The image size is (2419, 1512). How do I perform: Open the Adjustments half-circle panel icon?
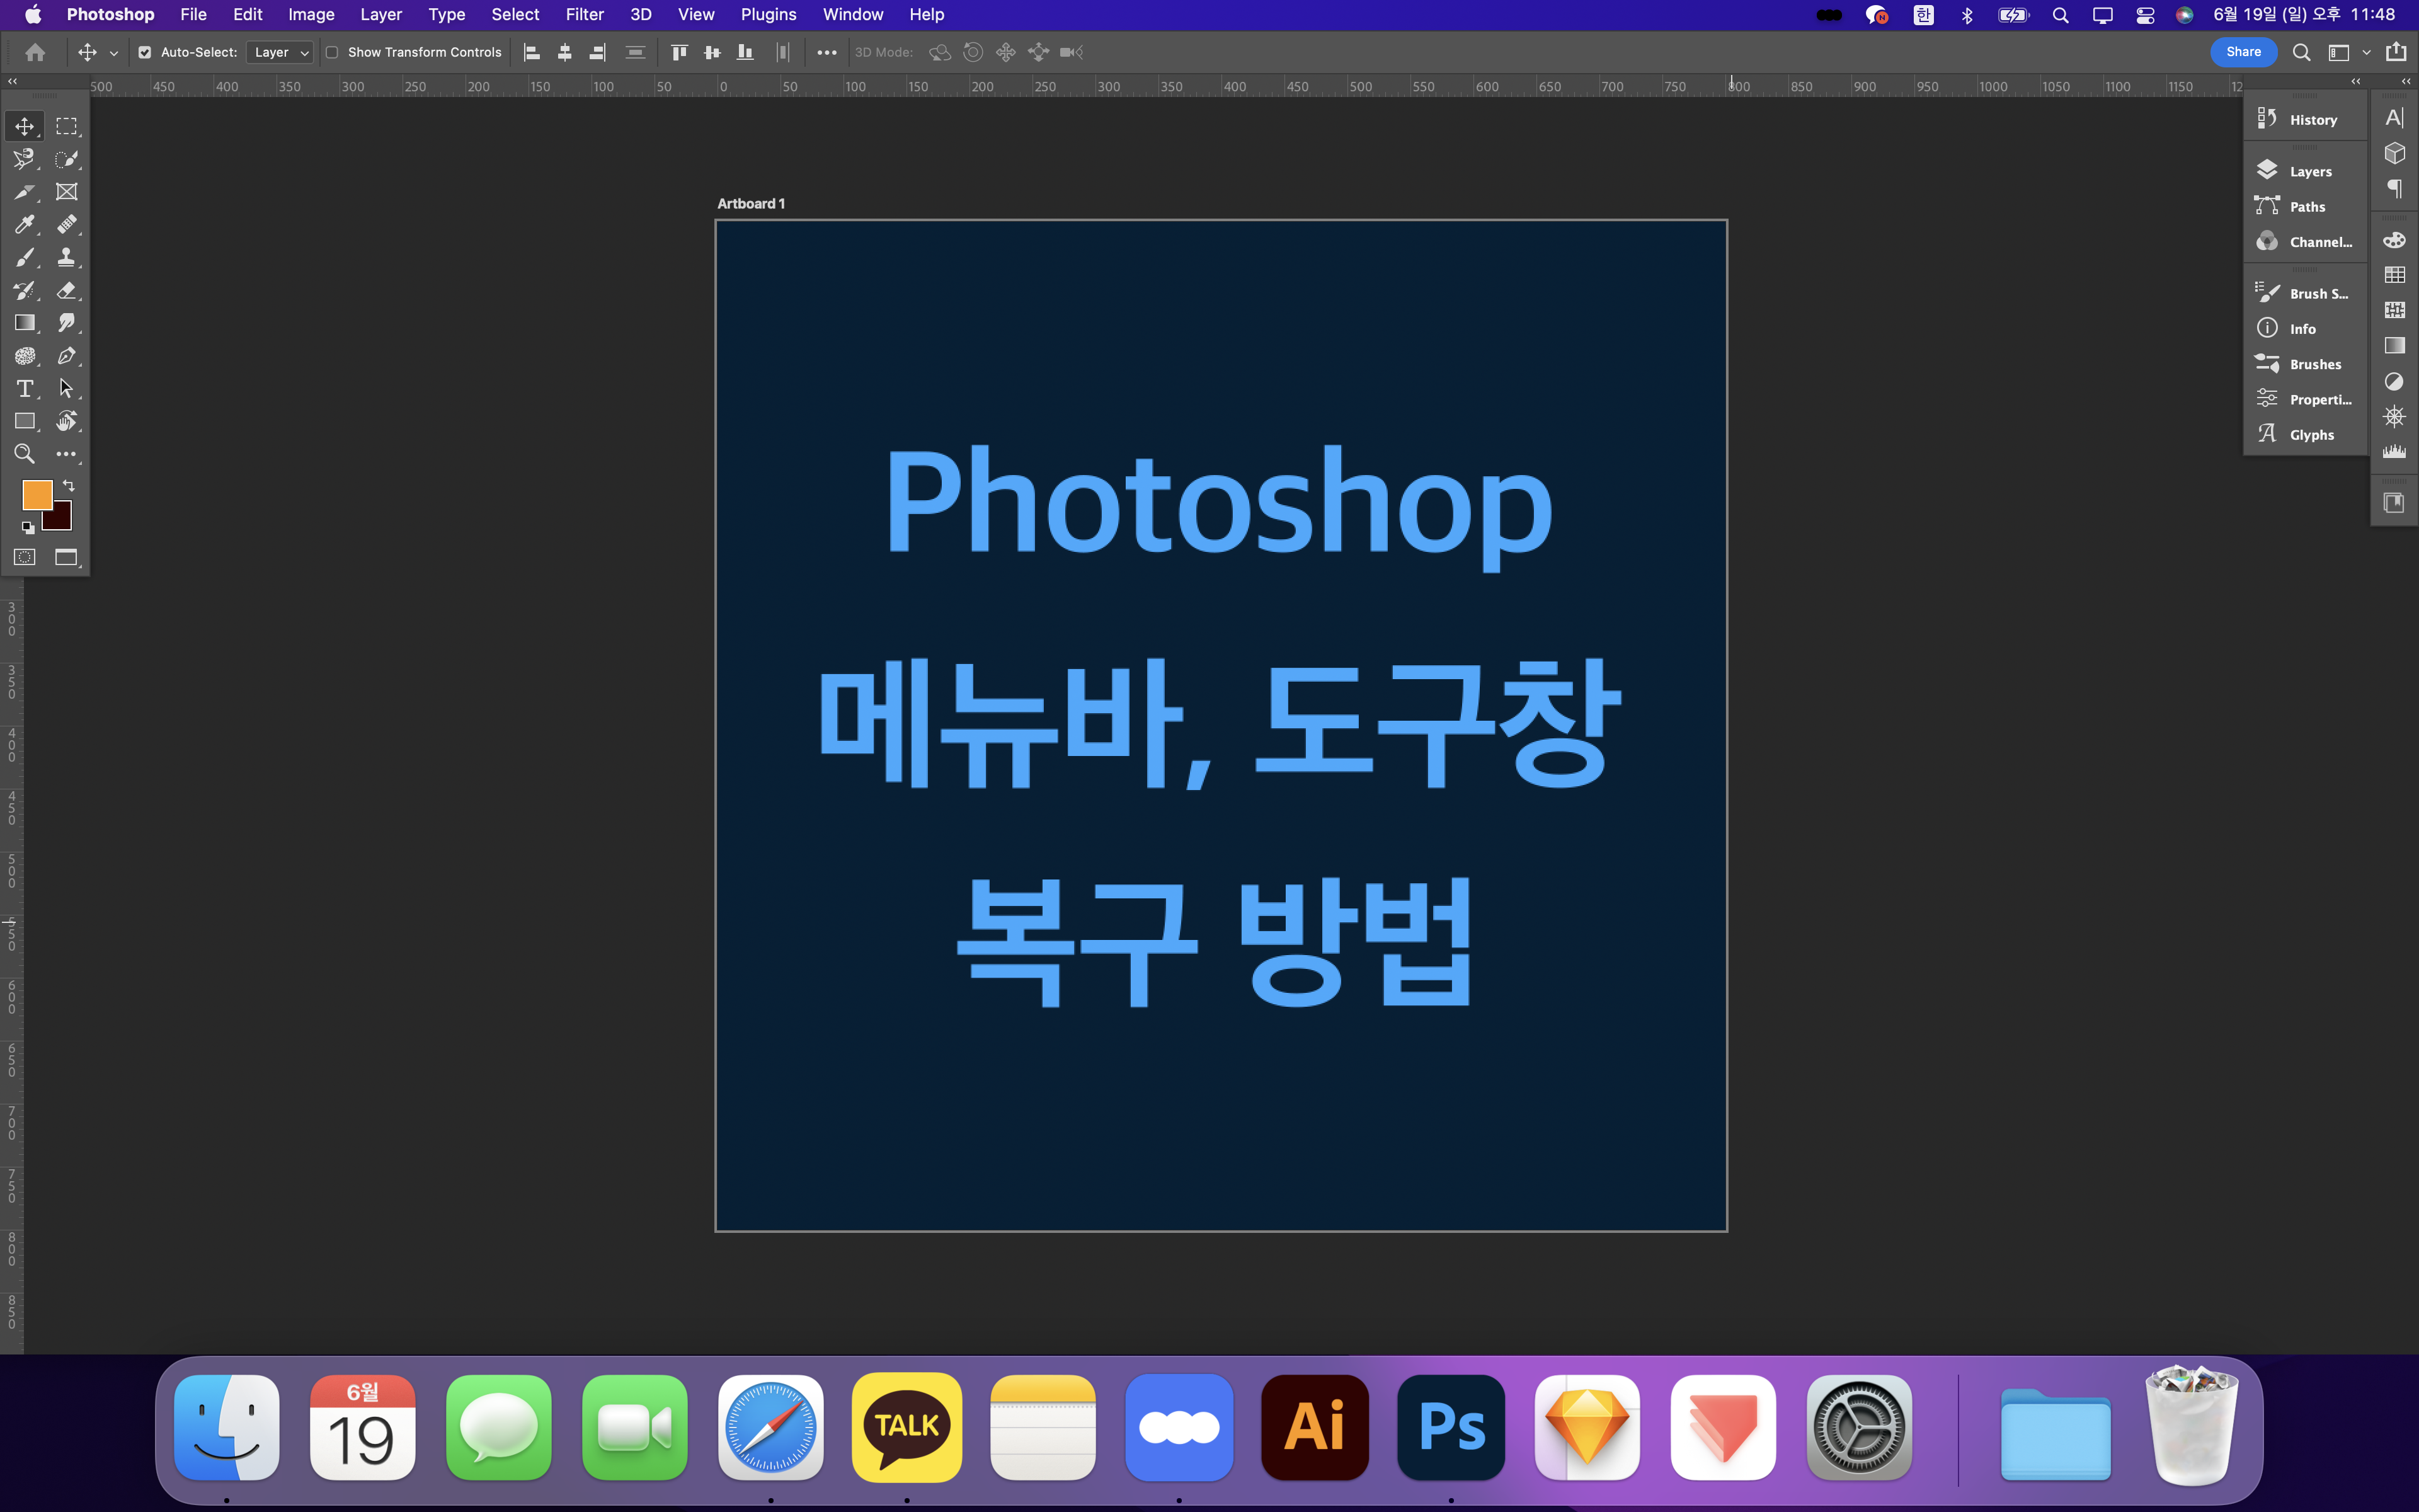pos(2394,381)
